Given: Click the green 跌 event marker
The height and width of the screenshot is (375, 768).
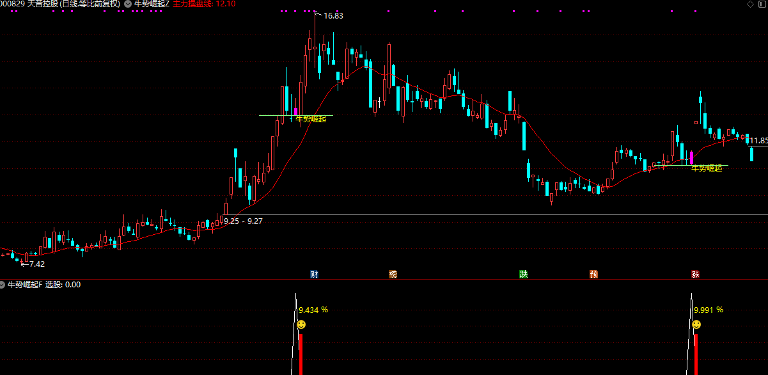Looking at the screenshot, I should click(524, 275).
